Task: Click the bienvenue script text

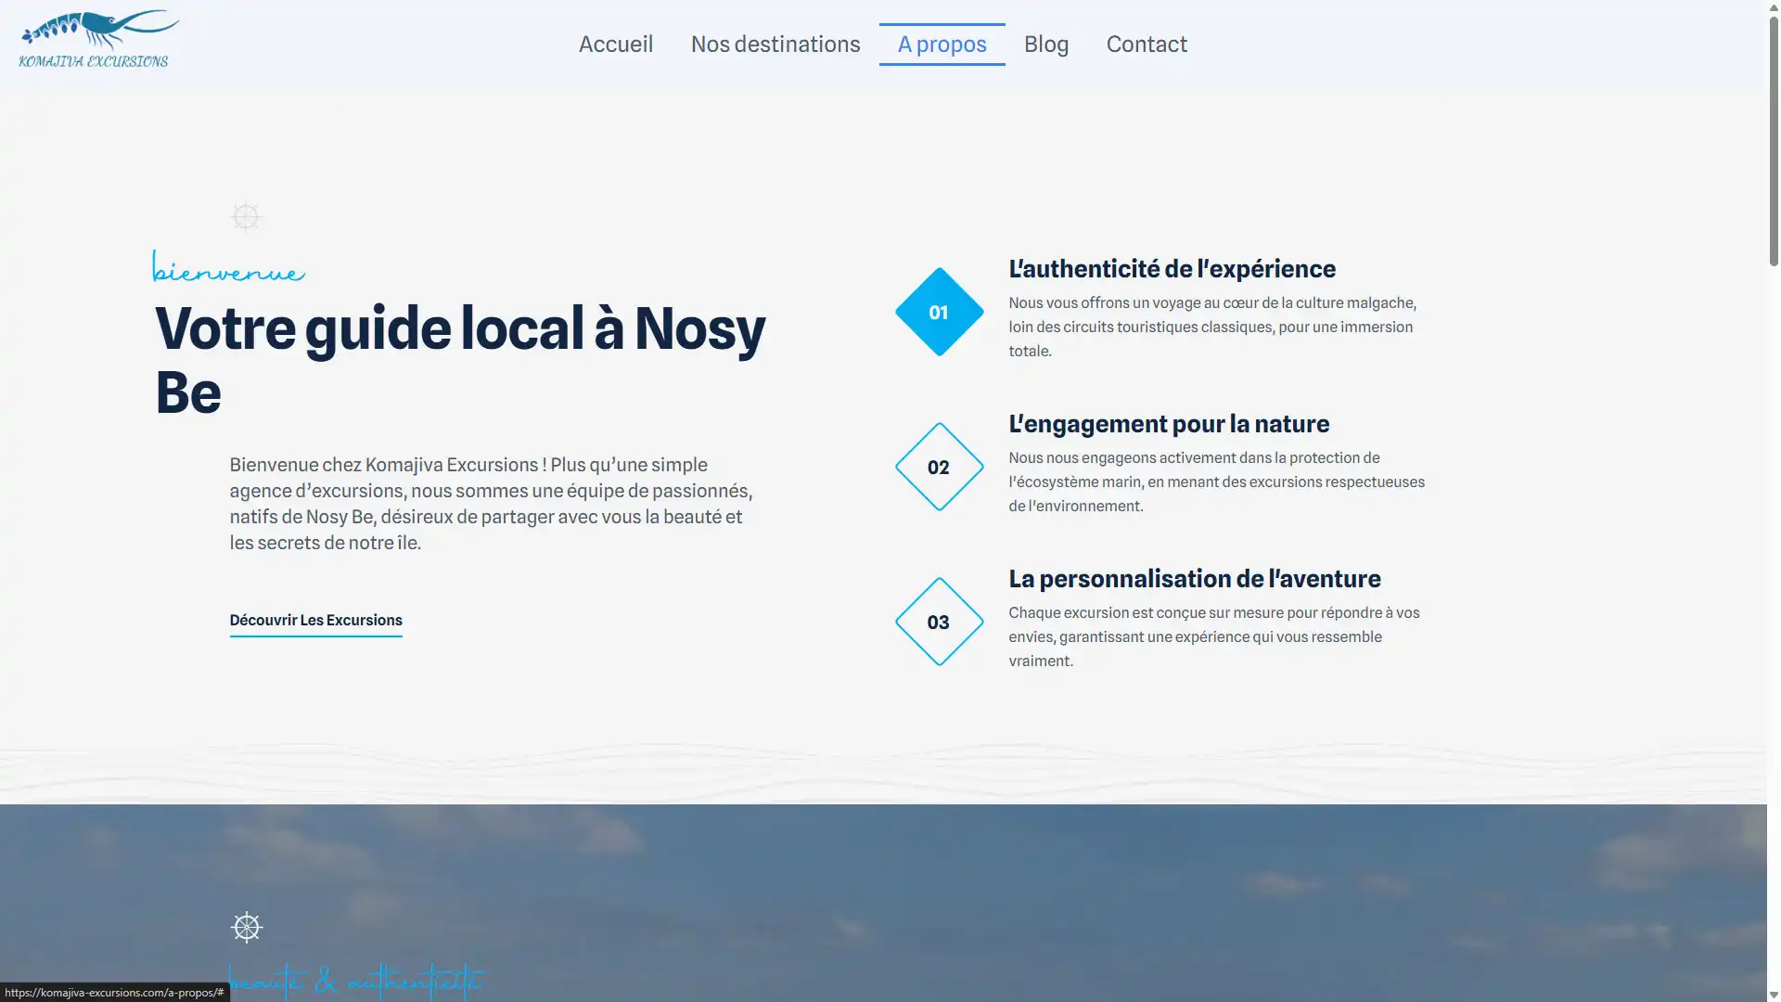Action: (x=228, y=270)
